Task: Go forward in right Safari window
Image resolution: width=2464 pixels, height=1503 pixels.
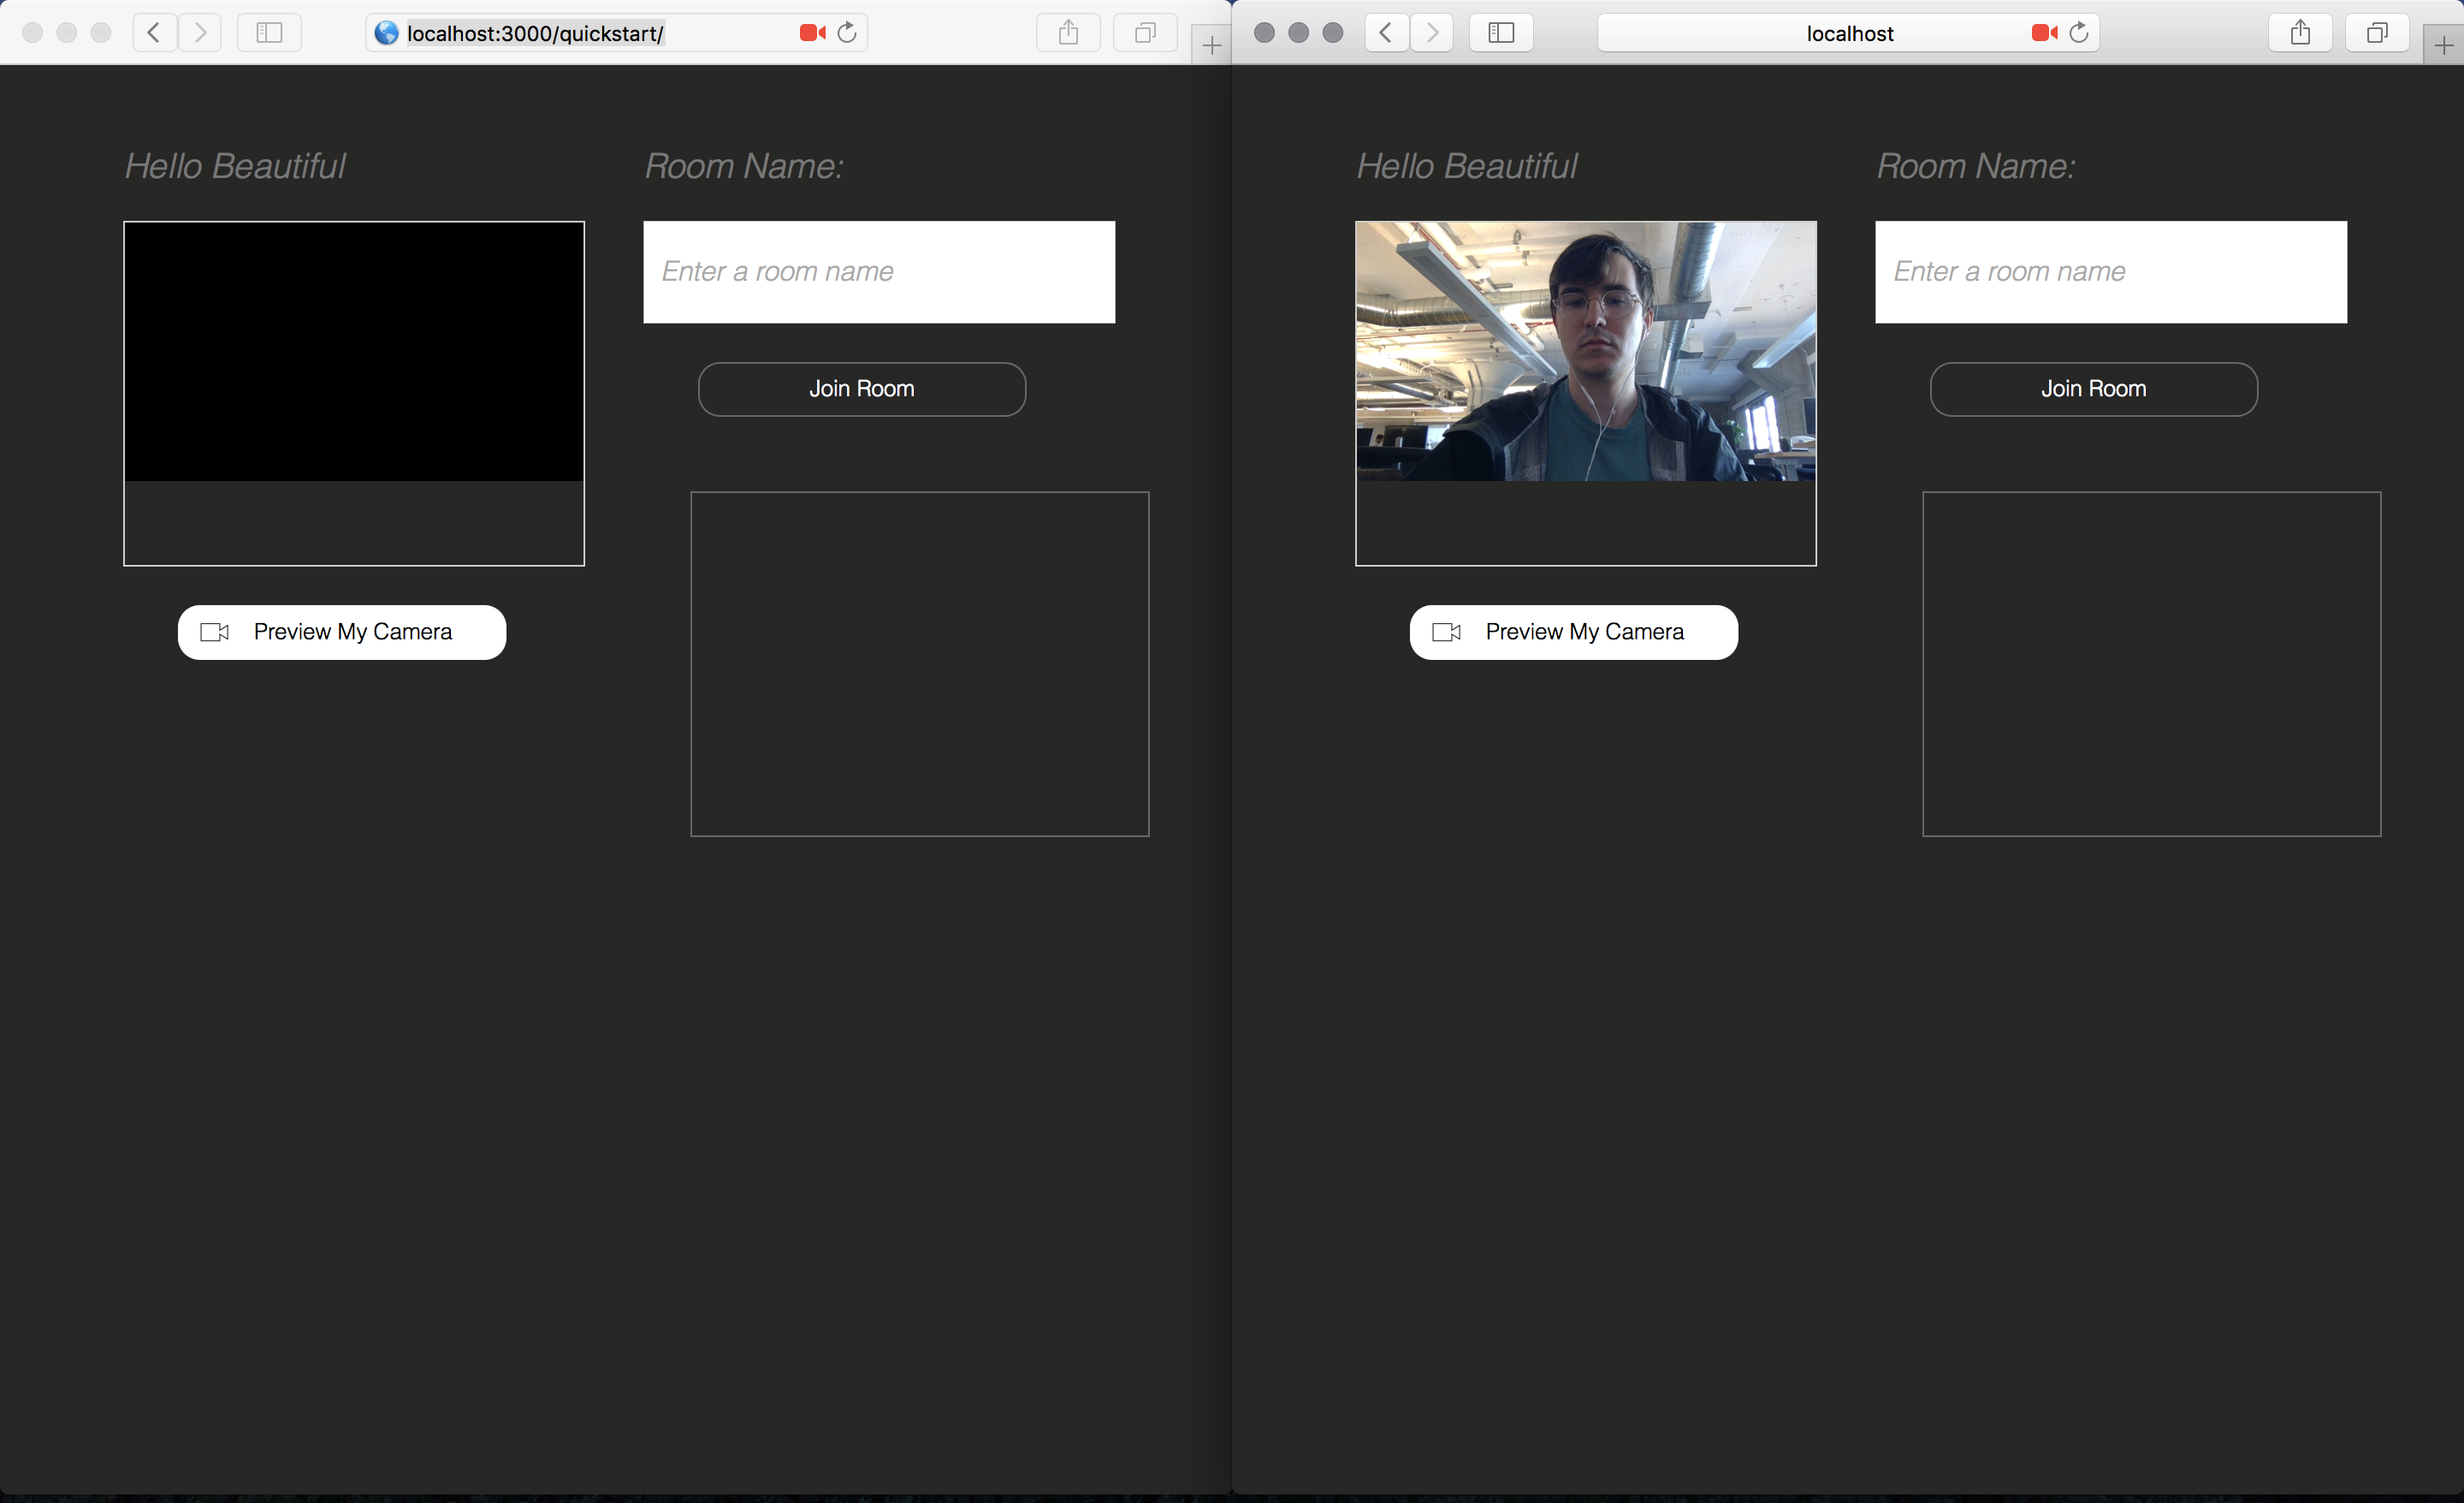Action: click(x=1432, y=32)
